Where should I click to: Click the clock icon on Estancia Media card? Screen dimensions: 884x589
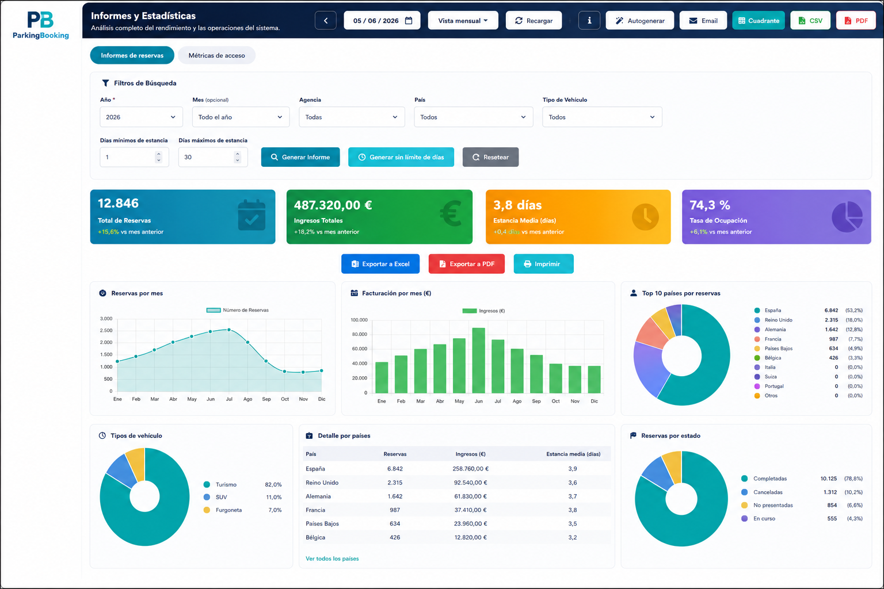[x=645, y=217]
